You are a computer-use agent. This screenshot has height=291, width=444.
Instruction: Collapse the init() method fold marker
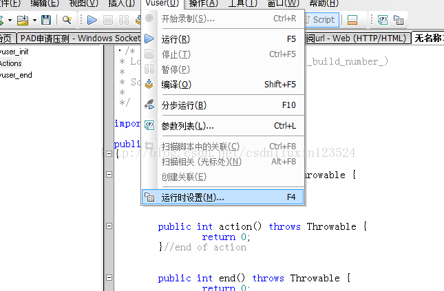coord(109,174)
